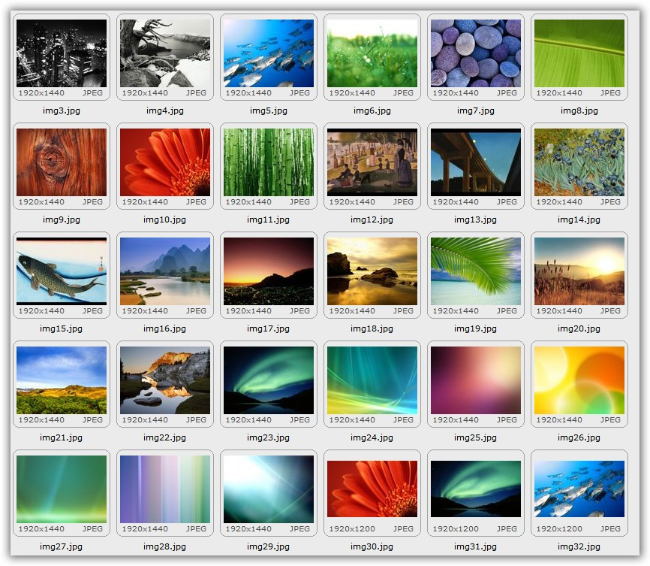Click the img32.jpg file name label
This screenshot has height=566, width=650.
pos(579,547)
